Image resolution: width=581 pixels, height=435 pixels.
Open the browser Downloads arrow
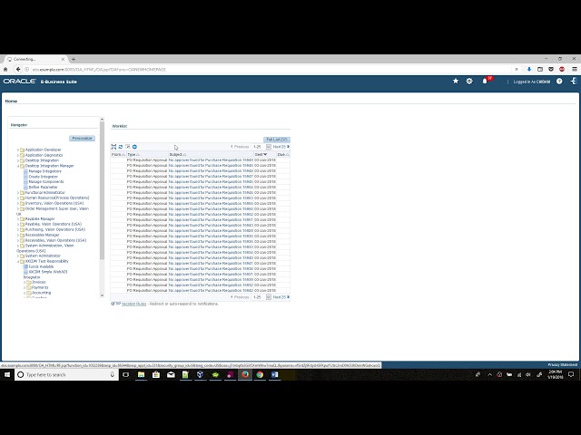pyautogui.click(x=529, y=69)
